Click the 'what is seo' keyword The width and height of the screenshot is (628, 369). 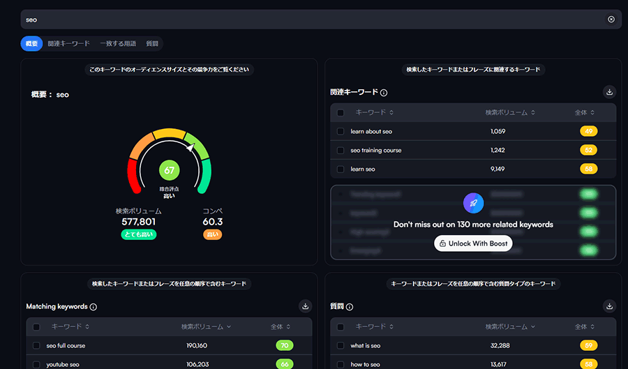[366, 345]
